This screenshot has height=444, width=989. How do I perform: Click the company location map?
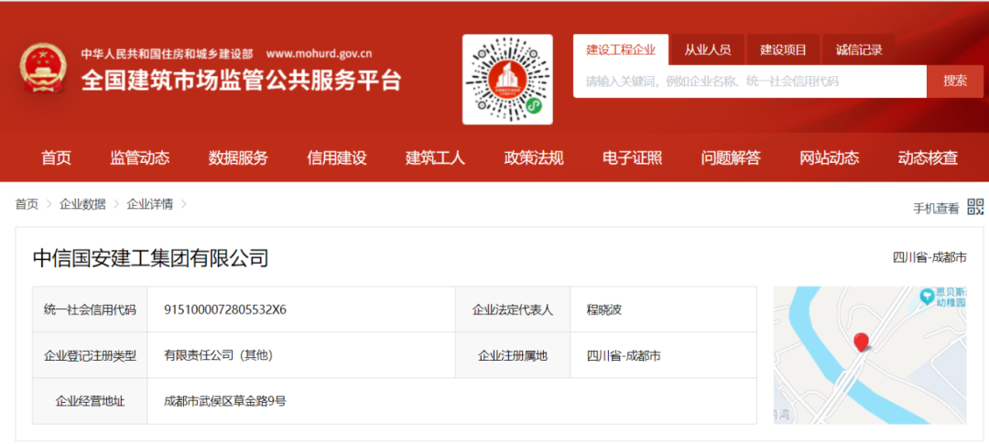870,355
